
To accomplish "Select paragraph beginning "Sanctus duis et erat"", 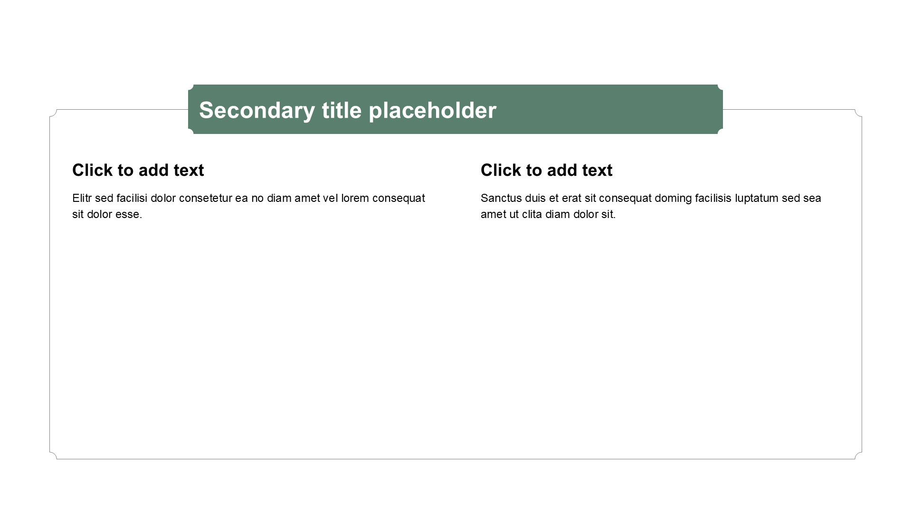I will (651, 206).
